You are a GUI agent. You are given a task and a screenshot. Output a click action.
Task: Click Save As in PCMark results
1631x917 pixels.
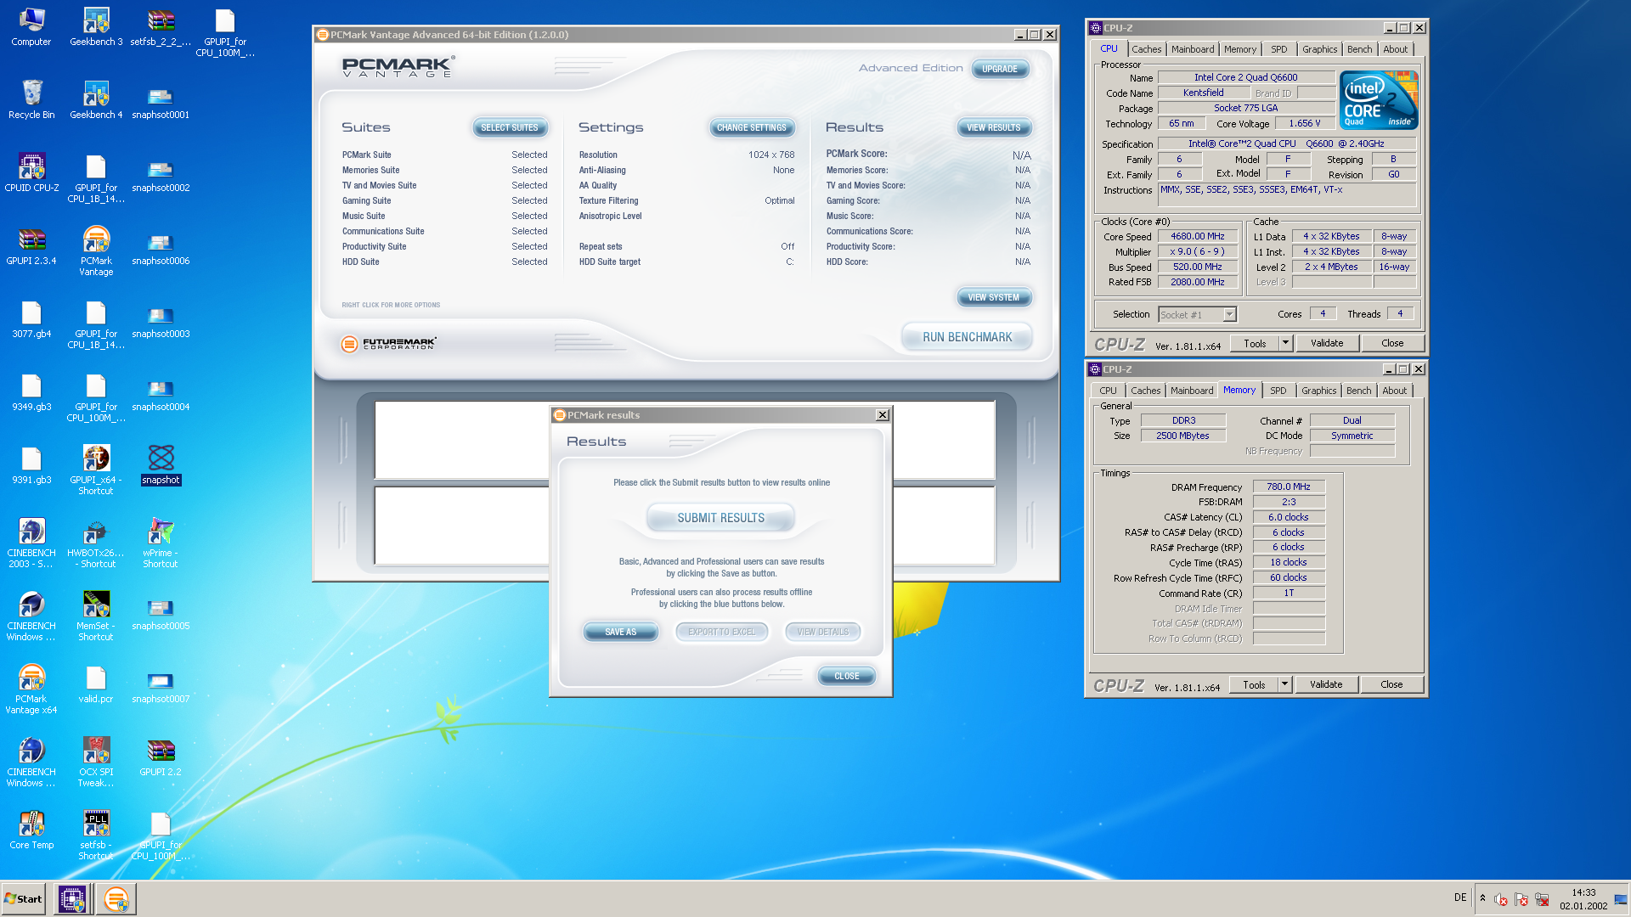click(620, 632)
